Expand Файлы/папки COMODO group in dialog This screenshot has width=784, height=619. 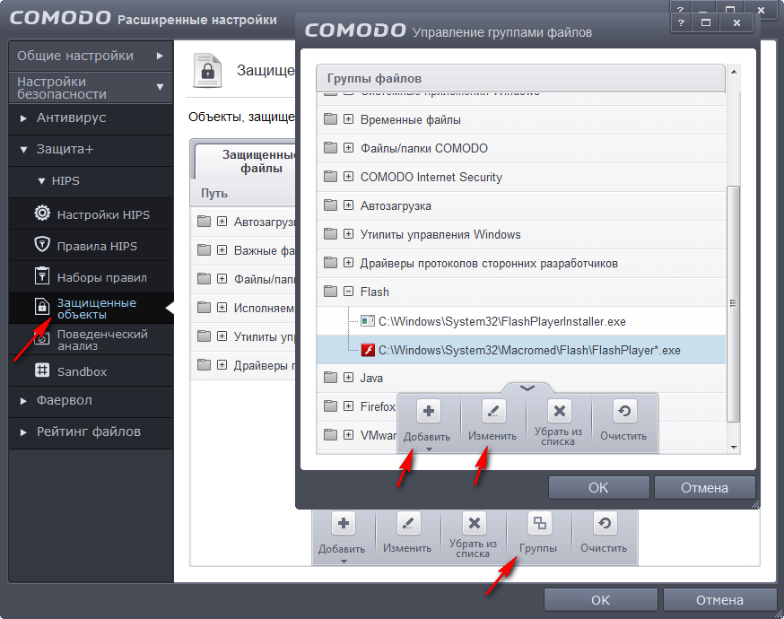pos(349,148)
